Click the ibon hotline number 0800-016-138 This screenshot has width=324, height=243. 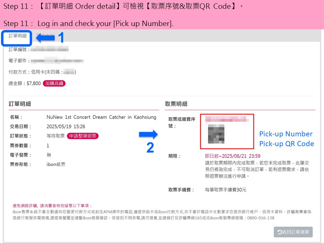click(261, 218)
